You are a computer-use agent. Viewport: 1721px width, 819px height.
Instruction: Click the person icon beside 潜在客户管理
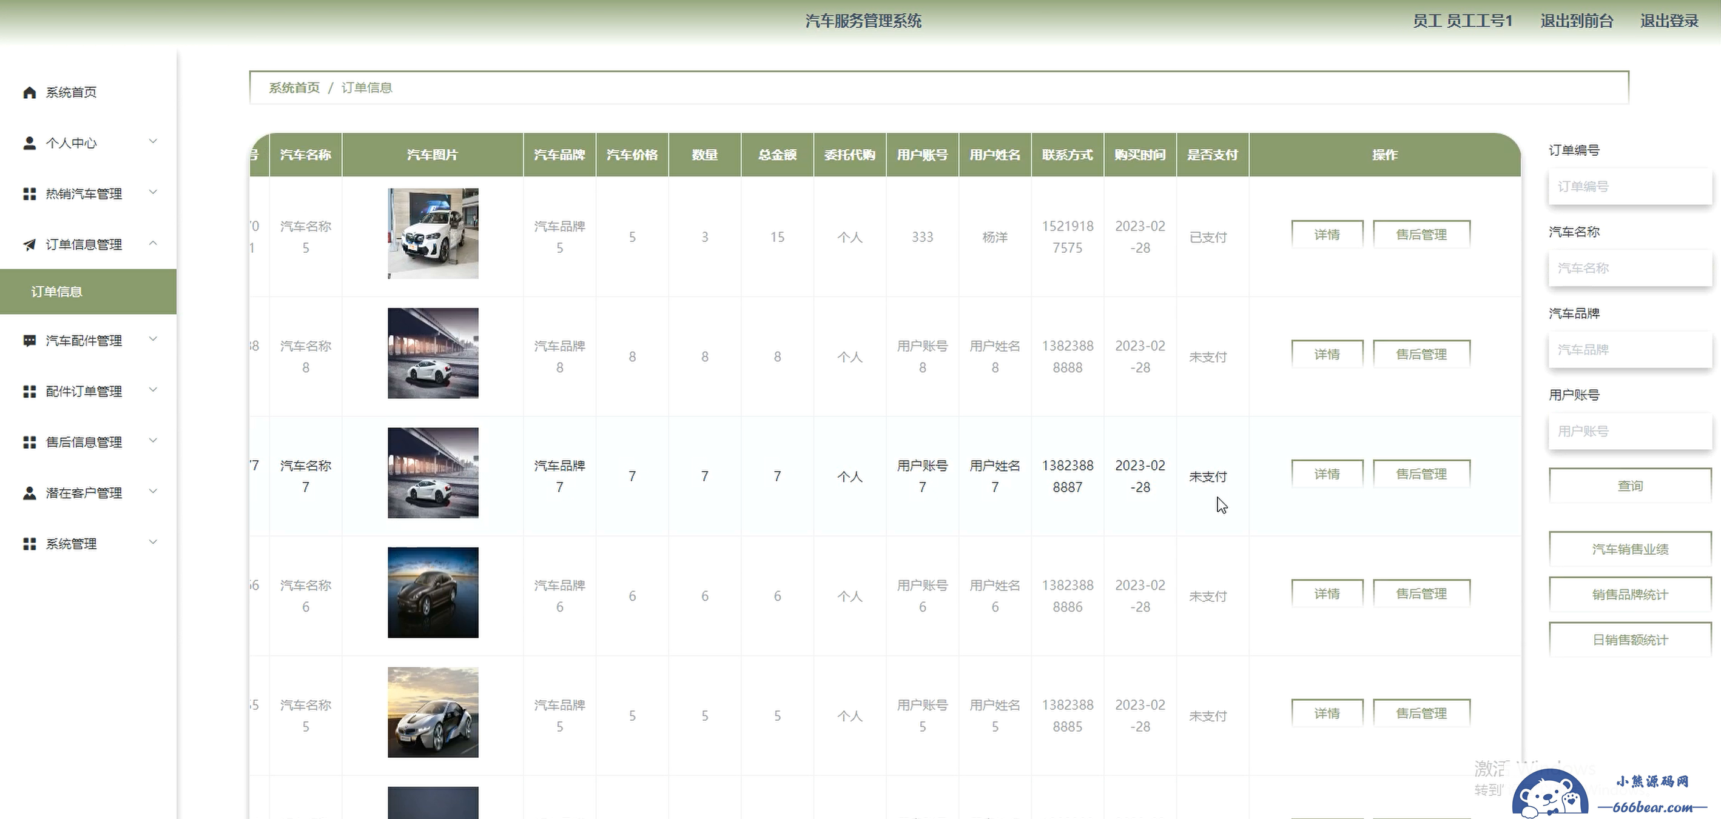point(29,493)
